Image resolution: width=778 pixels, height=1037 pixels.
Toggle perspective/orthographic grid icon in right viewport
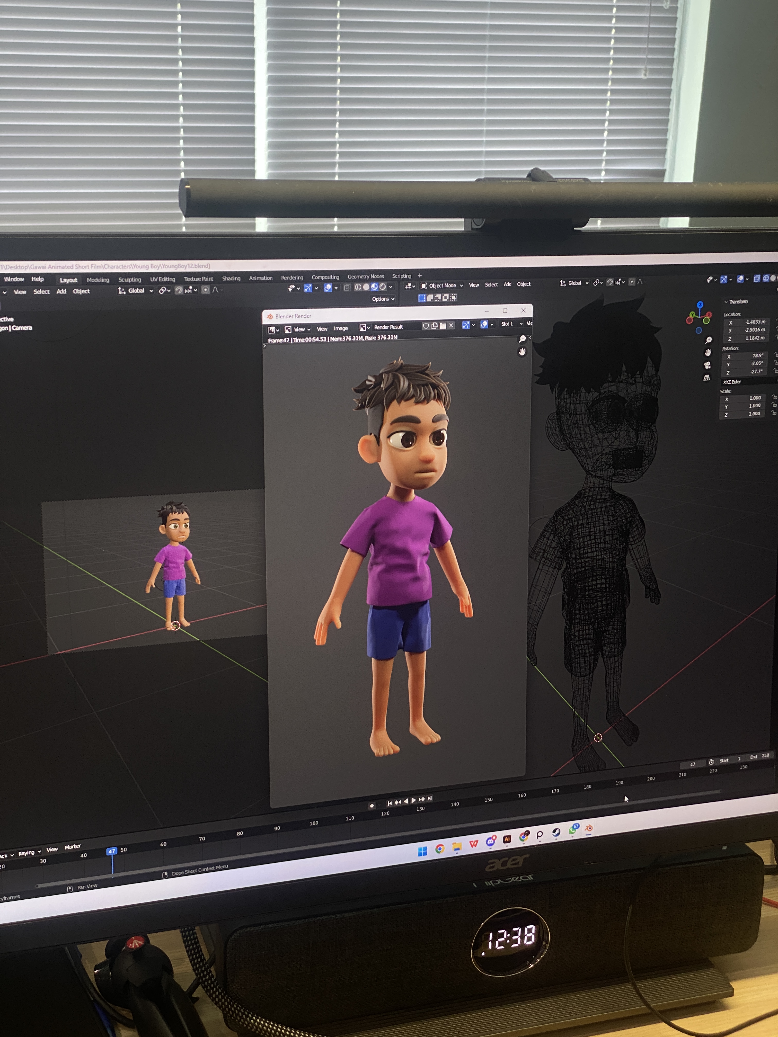point(707,378)
